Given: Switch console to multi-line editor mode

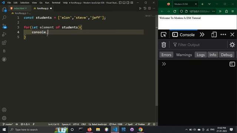Looking at the screenshot, I should coord(232,64).
